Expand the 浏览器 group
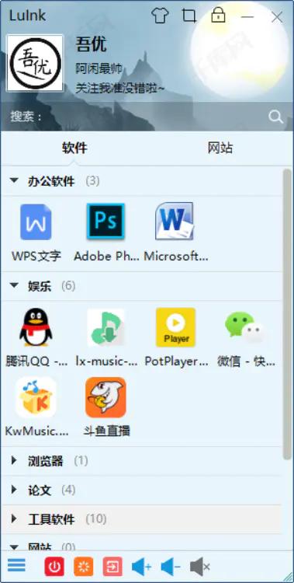 [14, 461]
